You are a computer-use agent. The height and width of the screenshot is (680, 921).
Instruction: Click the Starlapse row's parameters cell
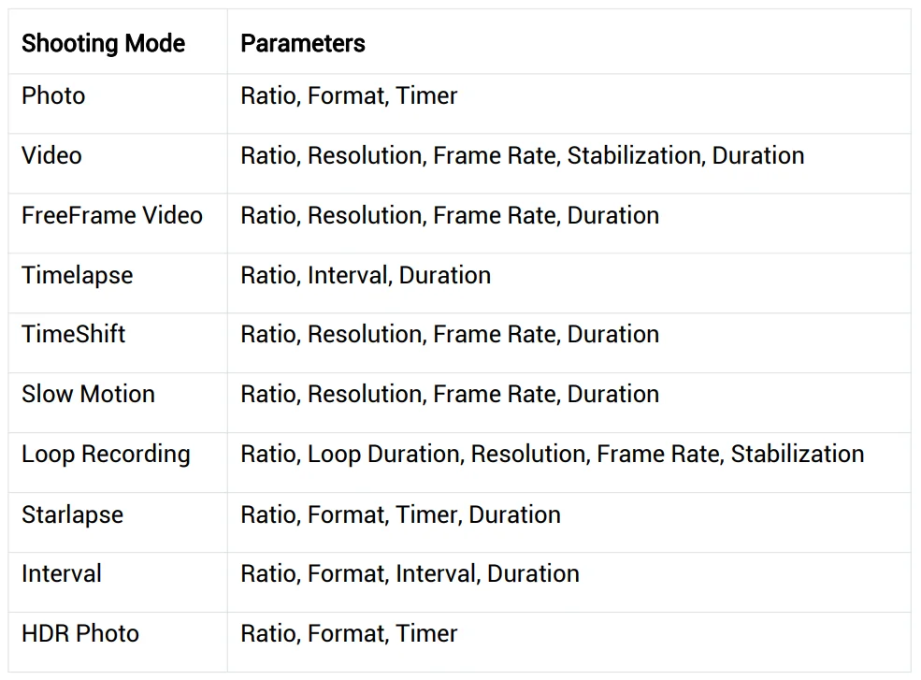(x=400, y=514)
